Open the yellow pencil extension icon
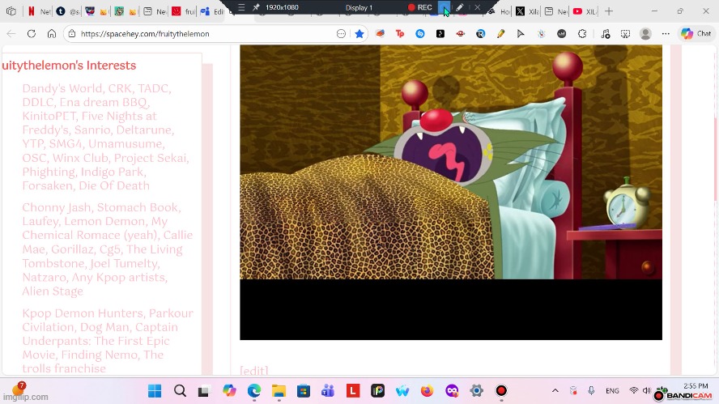Image resolution: width=719 pixels, height=404 pixels. pos(500,33)
